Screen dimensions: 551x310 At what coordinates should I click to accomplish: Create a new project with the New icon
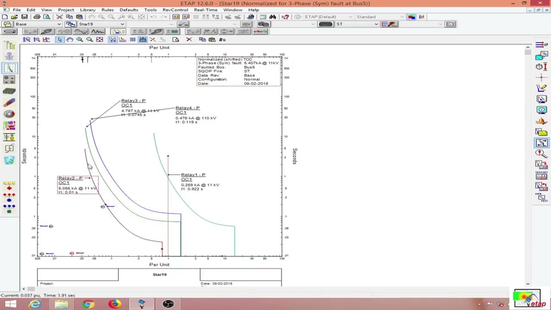(5, 17)
